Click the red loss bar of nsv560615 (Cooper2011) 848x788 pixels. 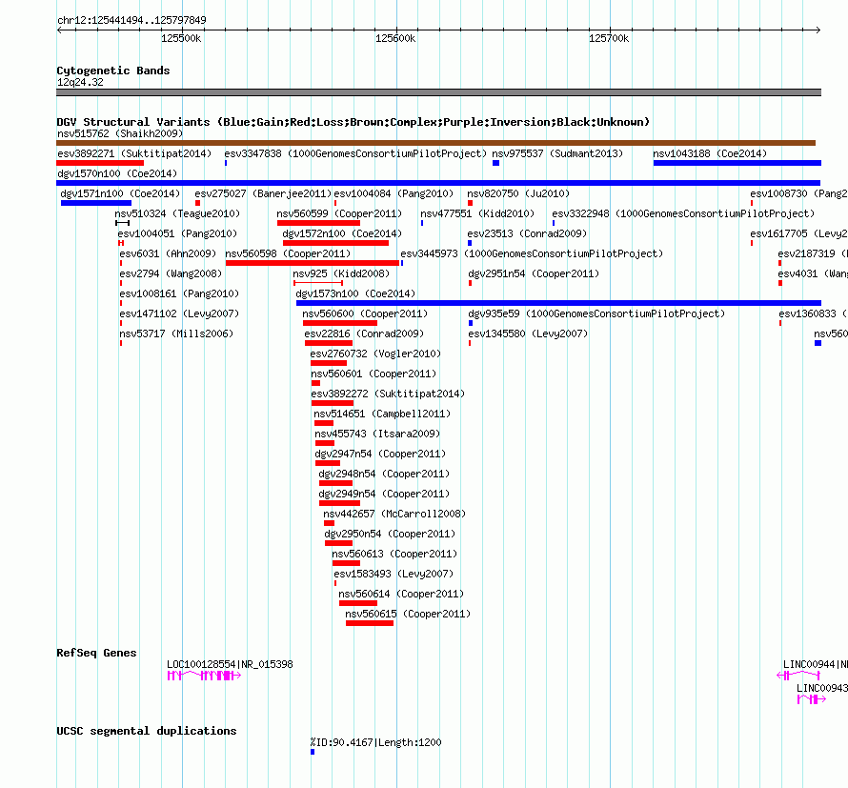tap(370, 623)
